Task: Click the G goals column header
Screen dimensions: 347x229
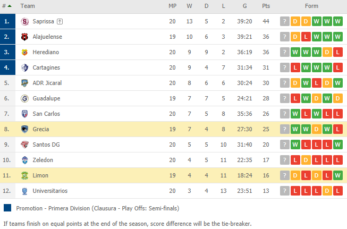Action: [x=244, y=6]
